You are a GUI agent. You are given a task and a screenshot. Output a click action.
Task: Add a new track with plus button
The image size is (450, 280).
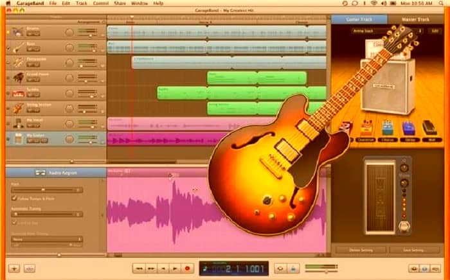coord(14,268)
